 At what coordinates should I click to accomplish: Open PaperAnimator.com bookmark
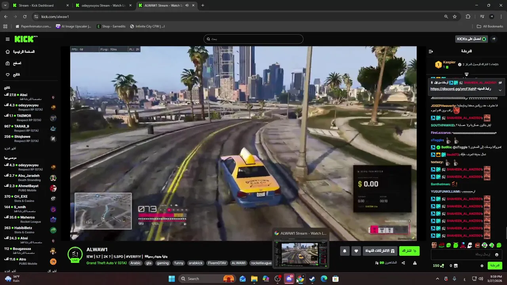[33, 27]
